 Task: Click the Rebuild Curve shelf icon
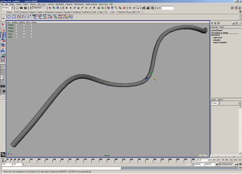click(60, 17)
